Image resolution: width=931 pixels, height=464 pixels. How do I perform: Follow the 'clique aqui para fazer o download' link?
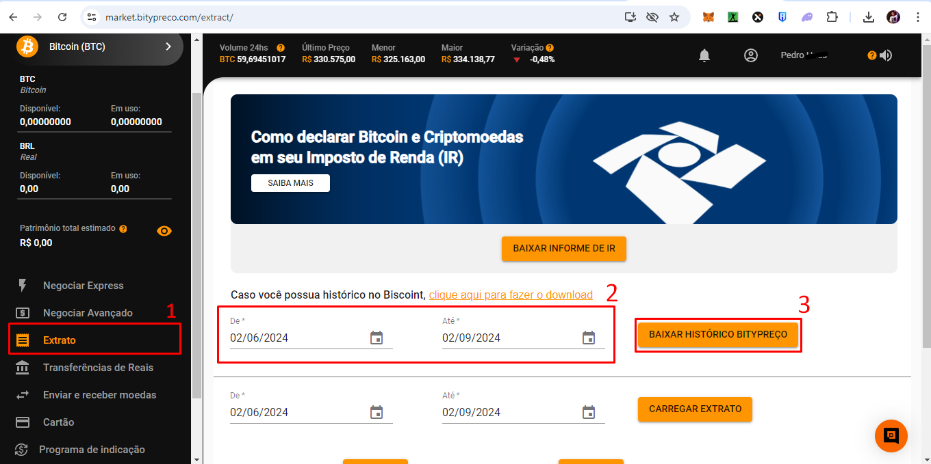(511, 295)
